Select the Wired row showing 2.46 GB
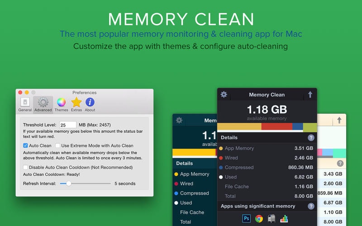Screen dimensions: 362x226 267,158
